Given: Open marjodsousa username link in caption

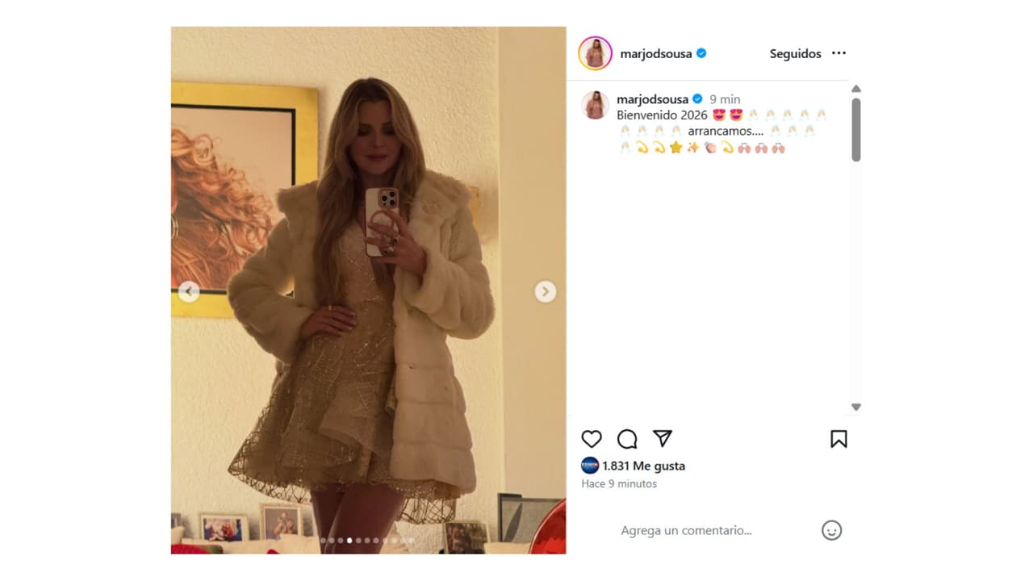Looking at the screenshot, I should 653,99.
